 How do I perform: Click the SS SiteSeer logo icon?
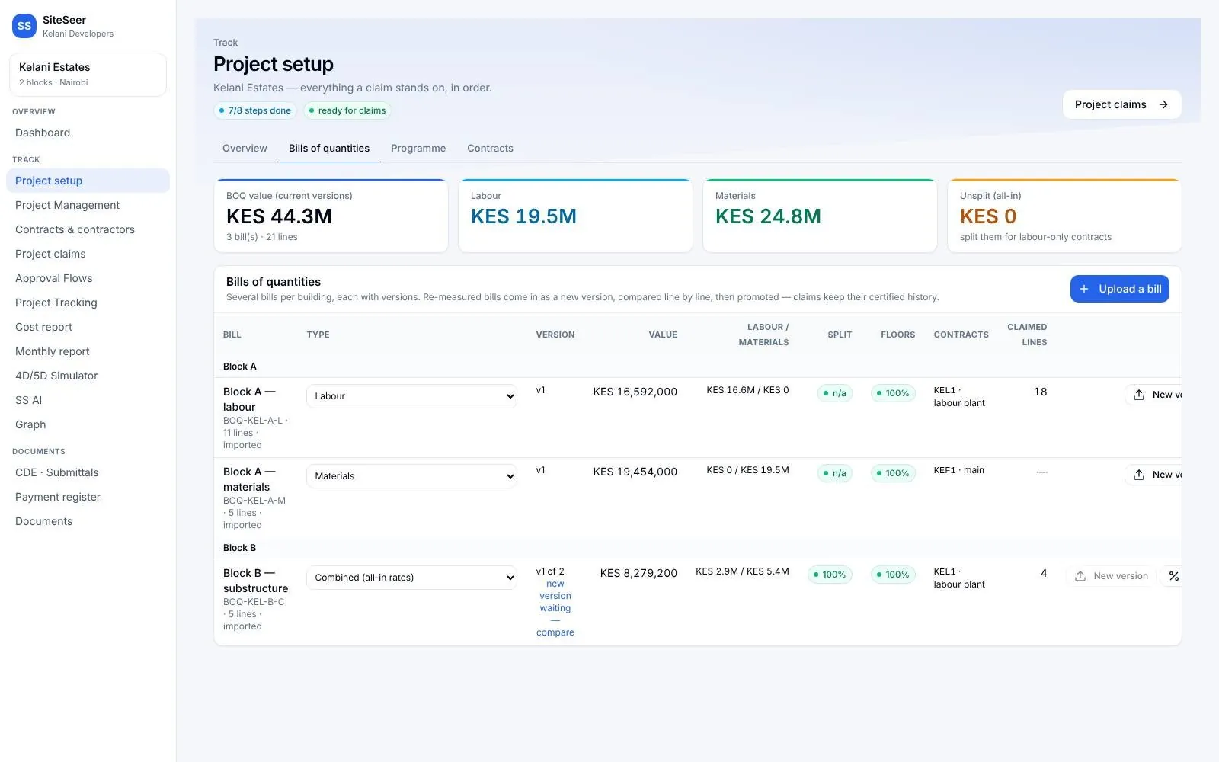24,26
